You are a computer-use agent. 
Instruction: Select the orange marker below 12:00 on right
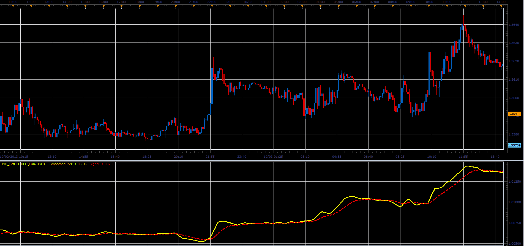pos(465,6)
